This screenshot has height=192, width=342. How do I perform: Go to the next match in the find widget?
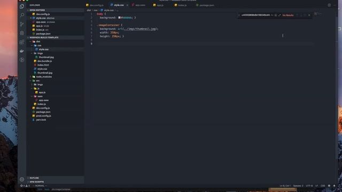coord(301,15)
